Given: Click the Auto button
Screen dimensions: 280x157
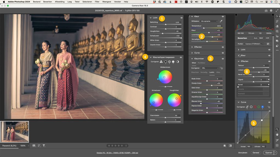Looking at the screenshot, I should pos(256,38).
